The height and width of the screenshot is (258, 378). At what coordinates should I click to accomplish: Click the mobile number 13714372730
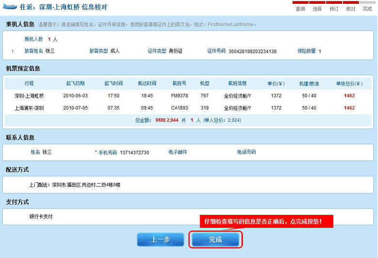[135, 152]
